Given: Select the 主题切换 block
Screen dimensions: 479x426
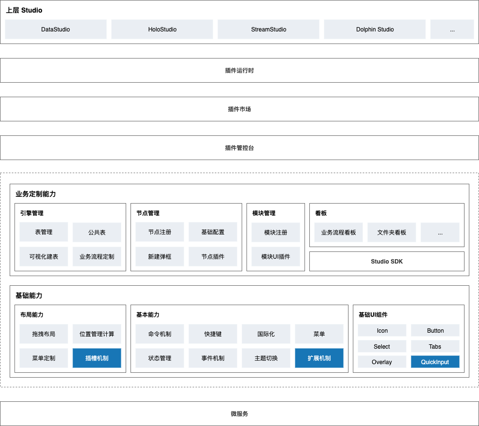Looking at the screenshot, I should (266, 358).
